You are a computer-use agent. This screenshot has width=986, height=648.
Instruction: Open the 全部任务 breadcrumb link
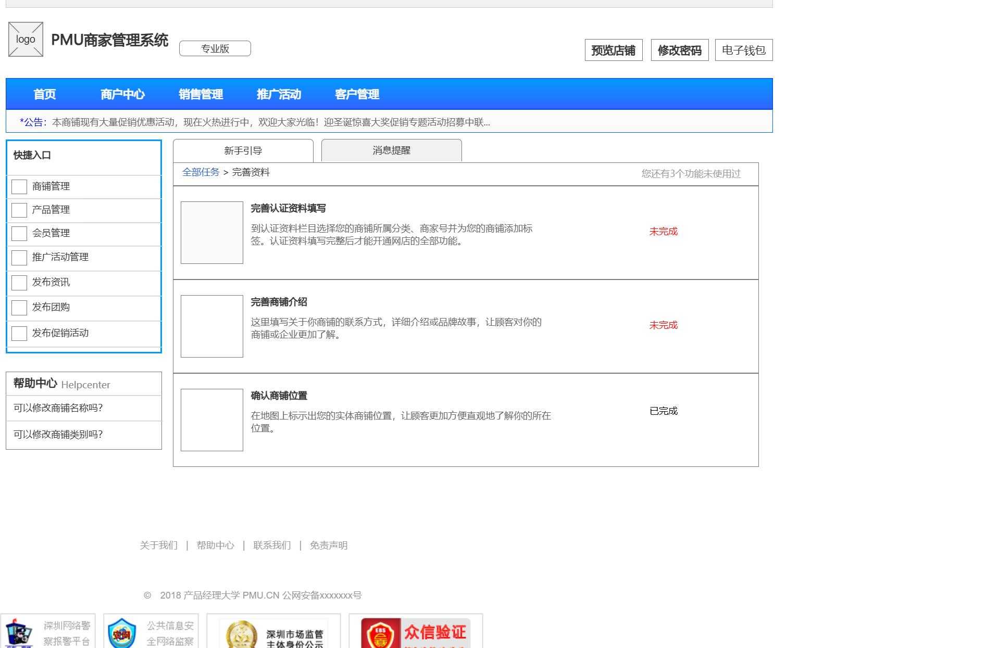click(x=201, y=172)
